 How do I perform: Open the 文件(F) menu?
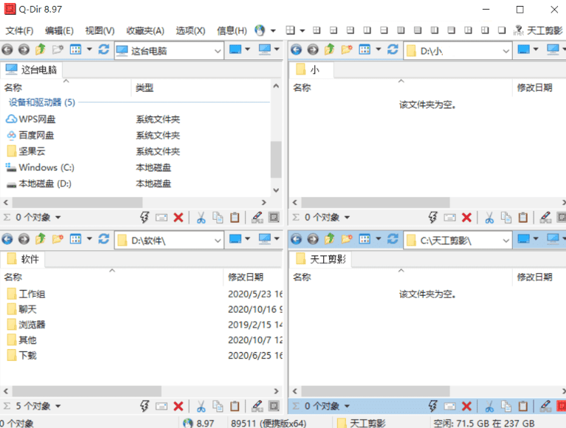click(19, 31)
